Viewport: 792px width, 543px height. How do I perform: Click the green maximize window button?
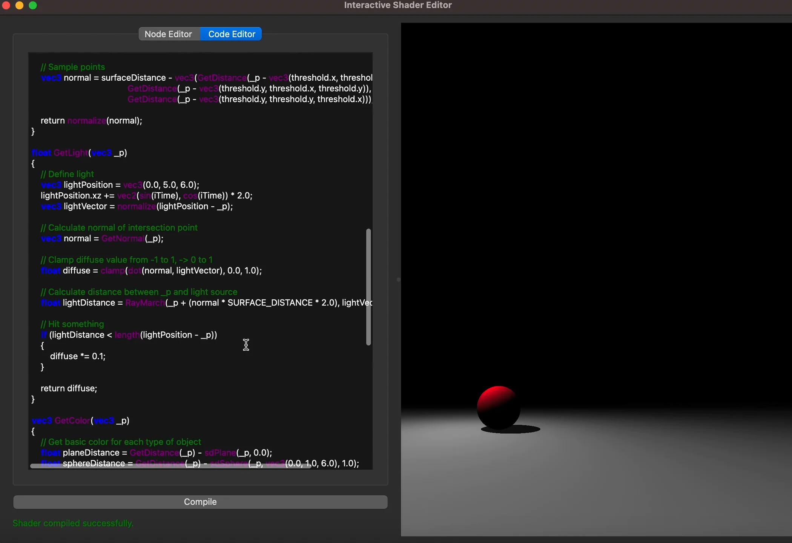32,5
